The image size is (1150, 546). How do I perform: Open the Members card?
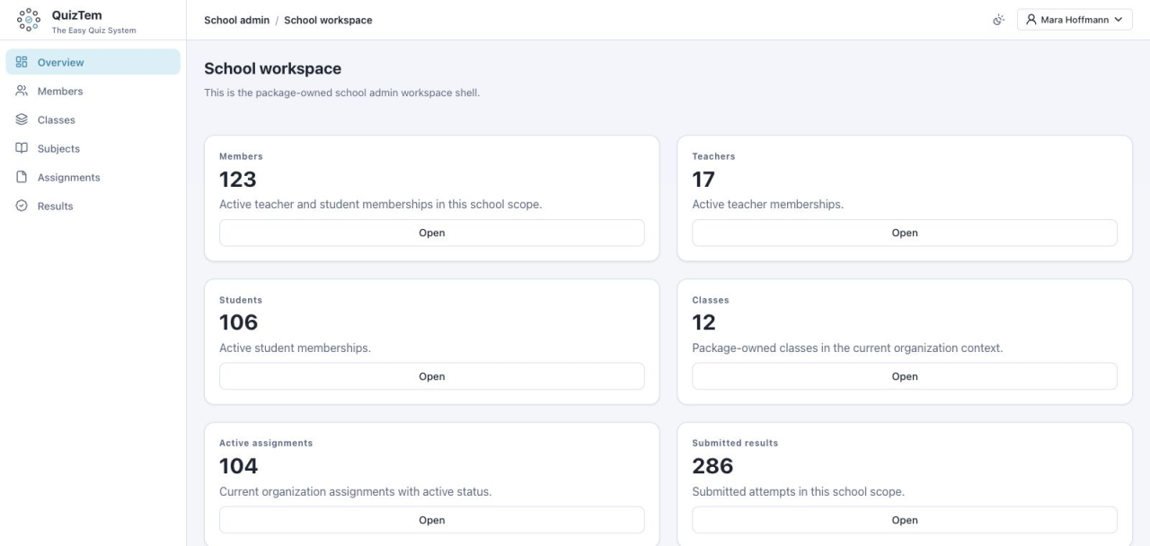click(432, 233)
